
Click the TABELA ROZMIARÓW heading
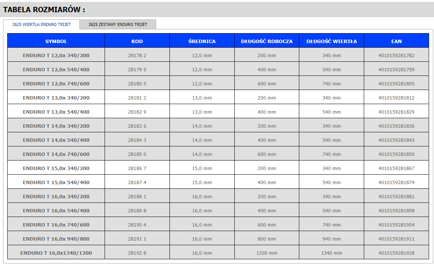point(44,10)
